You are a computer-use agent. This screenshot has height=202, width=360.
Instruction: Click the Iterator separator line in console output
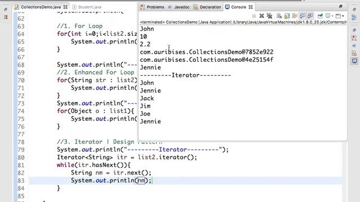(186, 75)
